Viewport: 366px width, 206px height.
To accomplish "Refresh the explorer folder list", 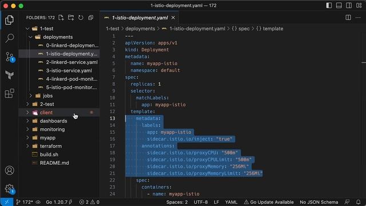I will click(x=81, y=18).
